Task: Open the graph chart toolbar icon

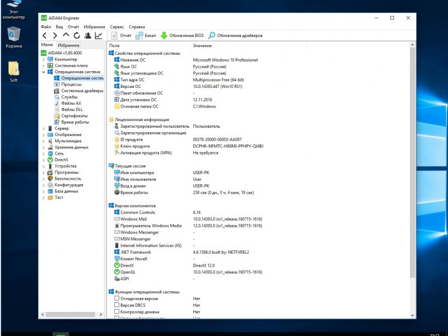Action: coord(99,35)
